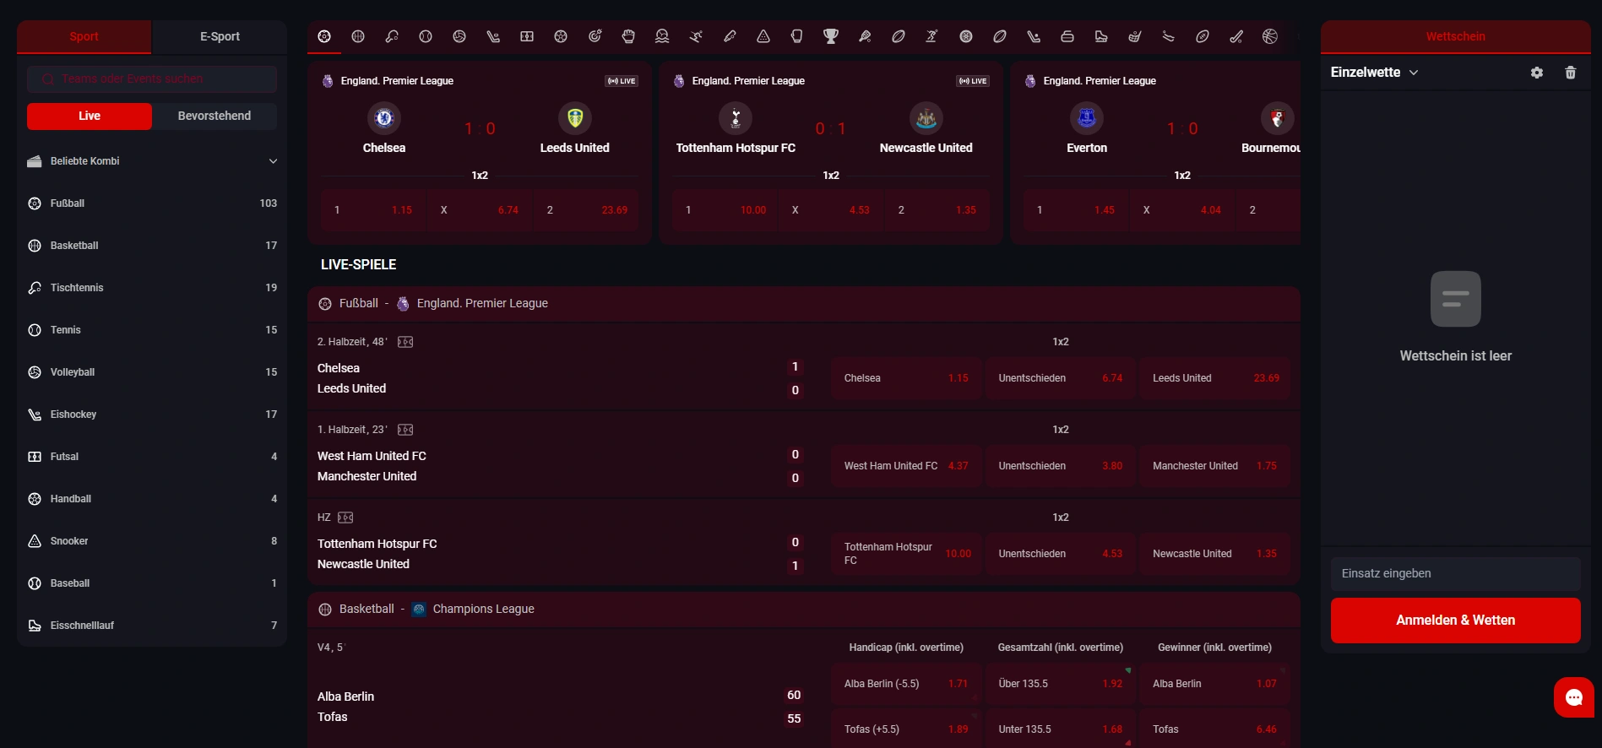The height and width of the screenshot is (748, 1602).
Task: Pick Manchester United 1.75 odds
Action: click(x=1215, y=466)
